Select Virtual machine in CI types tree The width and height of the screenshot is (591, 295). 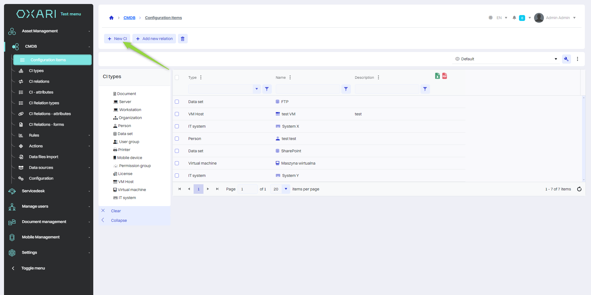(132, 190)
